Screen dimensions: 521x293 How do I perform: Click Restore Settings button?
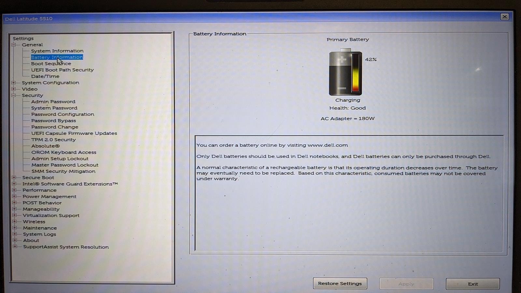[340, 284]
